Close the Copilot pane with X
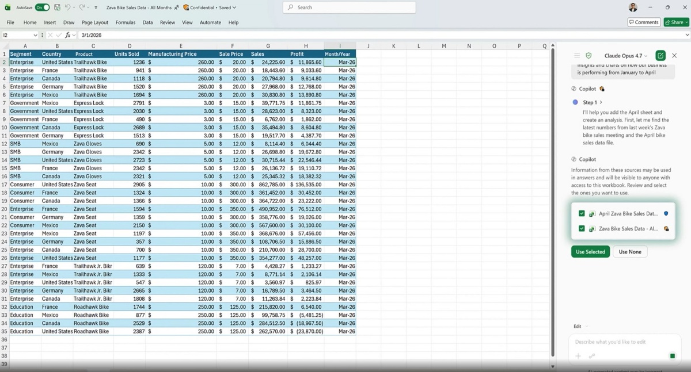Viewport: 691px width, 372px height. click(674, 56)
